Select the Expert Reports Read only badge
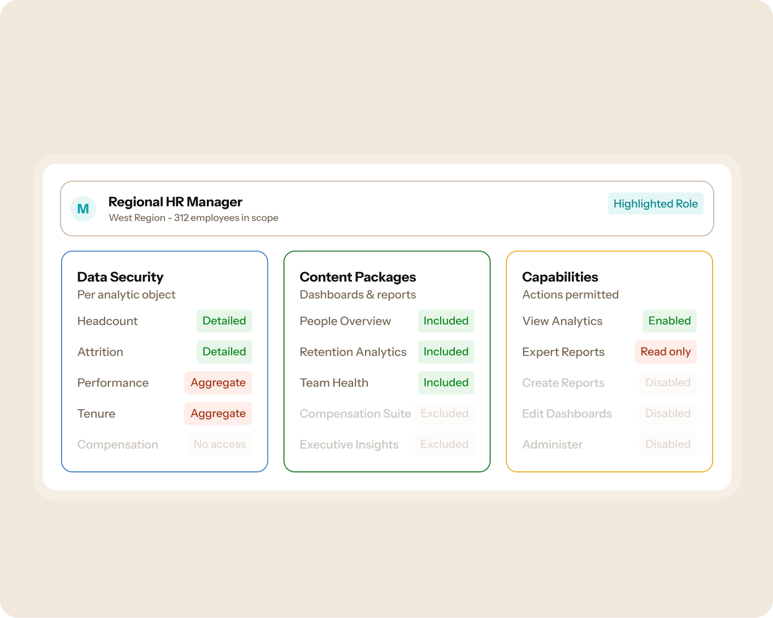The image size is (773, 618). [x=666, y=352]
